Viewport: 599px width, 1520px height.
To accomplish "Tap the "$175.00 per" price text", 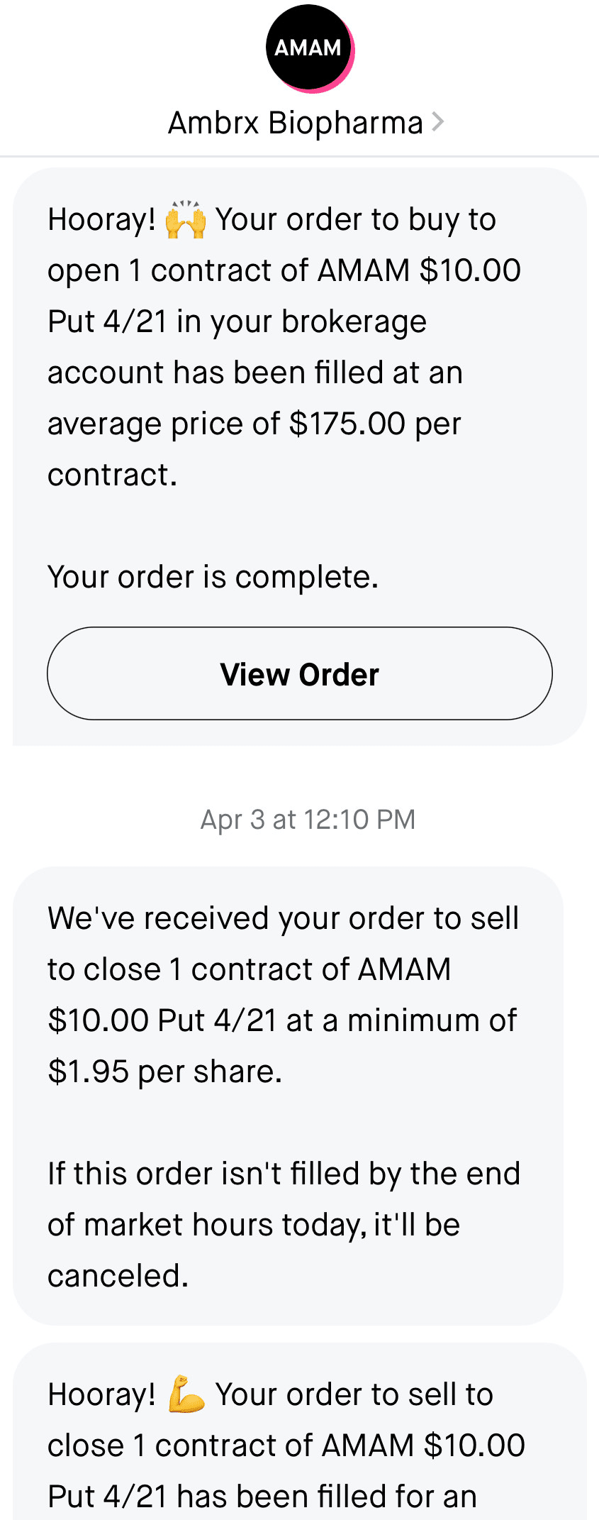I will click(374, 424).
